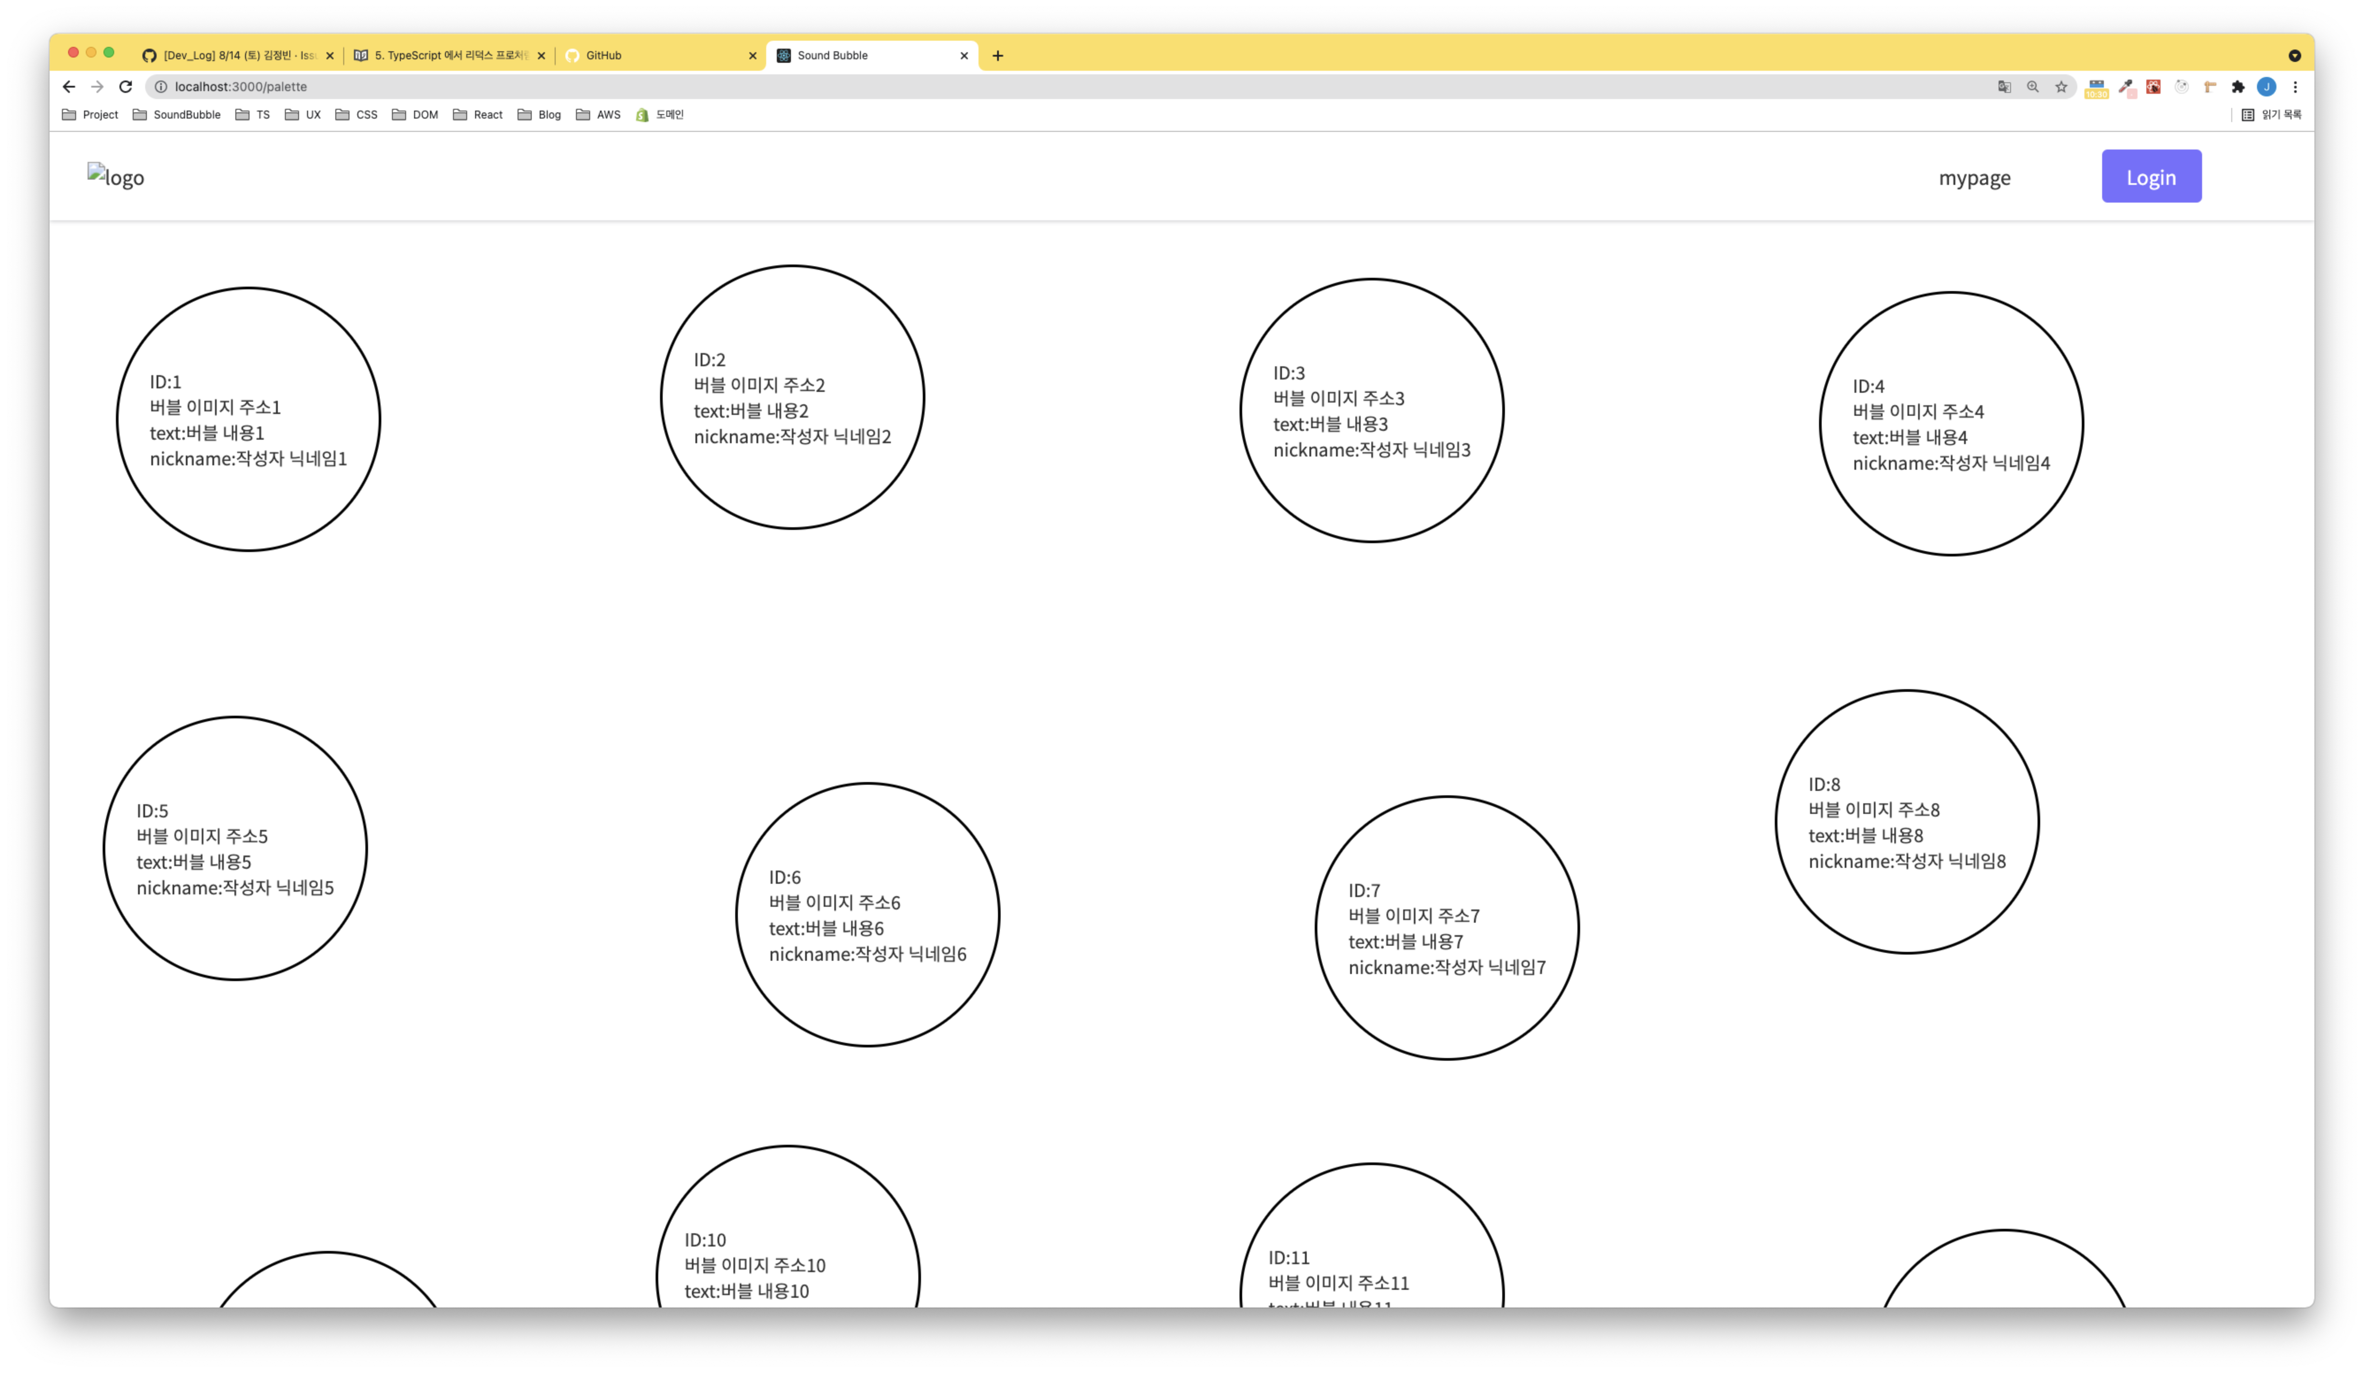2364x1373 pixels.
Task: Close the Dev_Log tab
Action: 329,55
